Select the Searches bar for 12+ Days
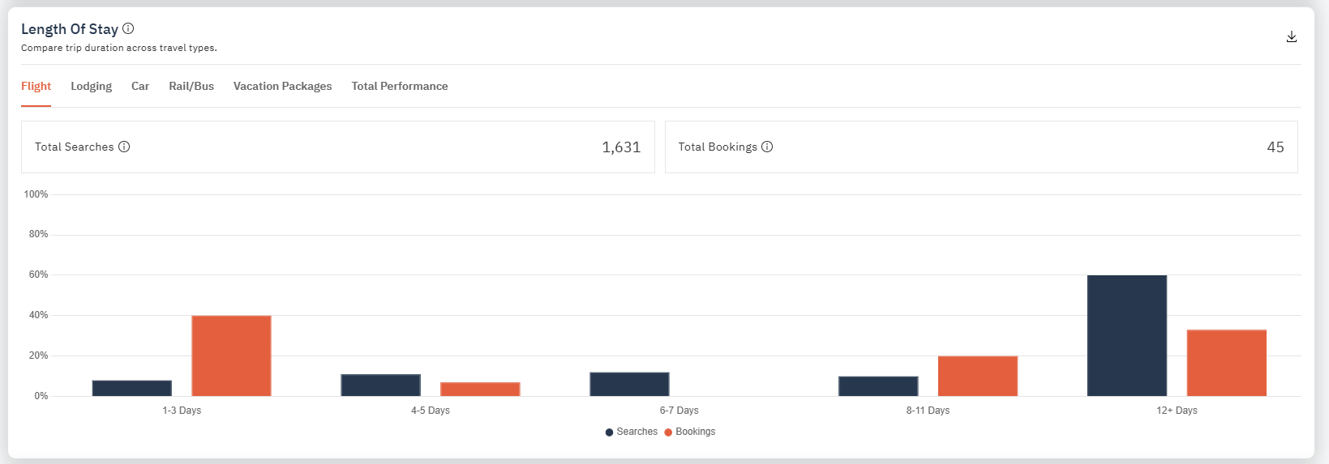This screenshot has width=1329, height=464. [x=1126, y=335]
